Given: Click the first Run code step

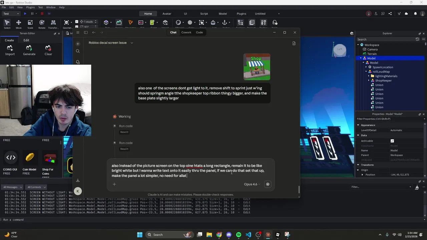Looking at the screenshot, I should tap(126, 126).
